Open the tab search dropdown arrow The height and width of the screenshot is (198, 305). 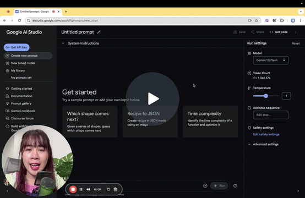click(x=301, y=12)
